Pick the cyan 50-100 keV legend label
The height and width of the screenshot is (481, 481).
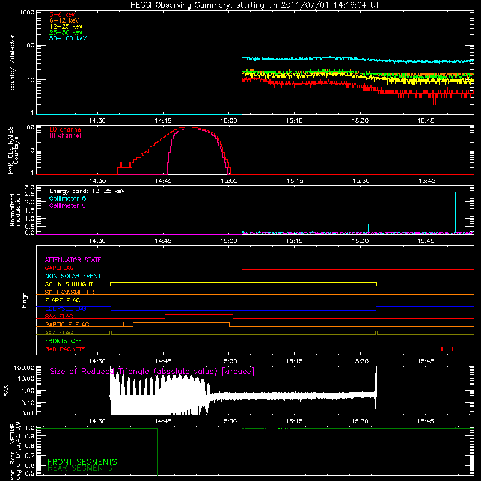coord(68,38)
